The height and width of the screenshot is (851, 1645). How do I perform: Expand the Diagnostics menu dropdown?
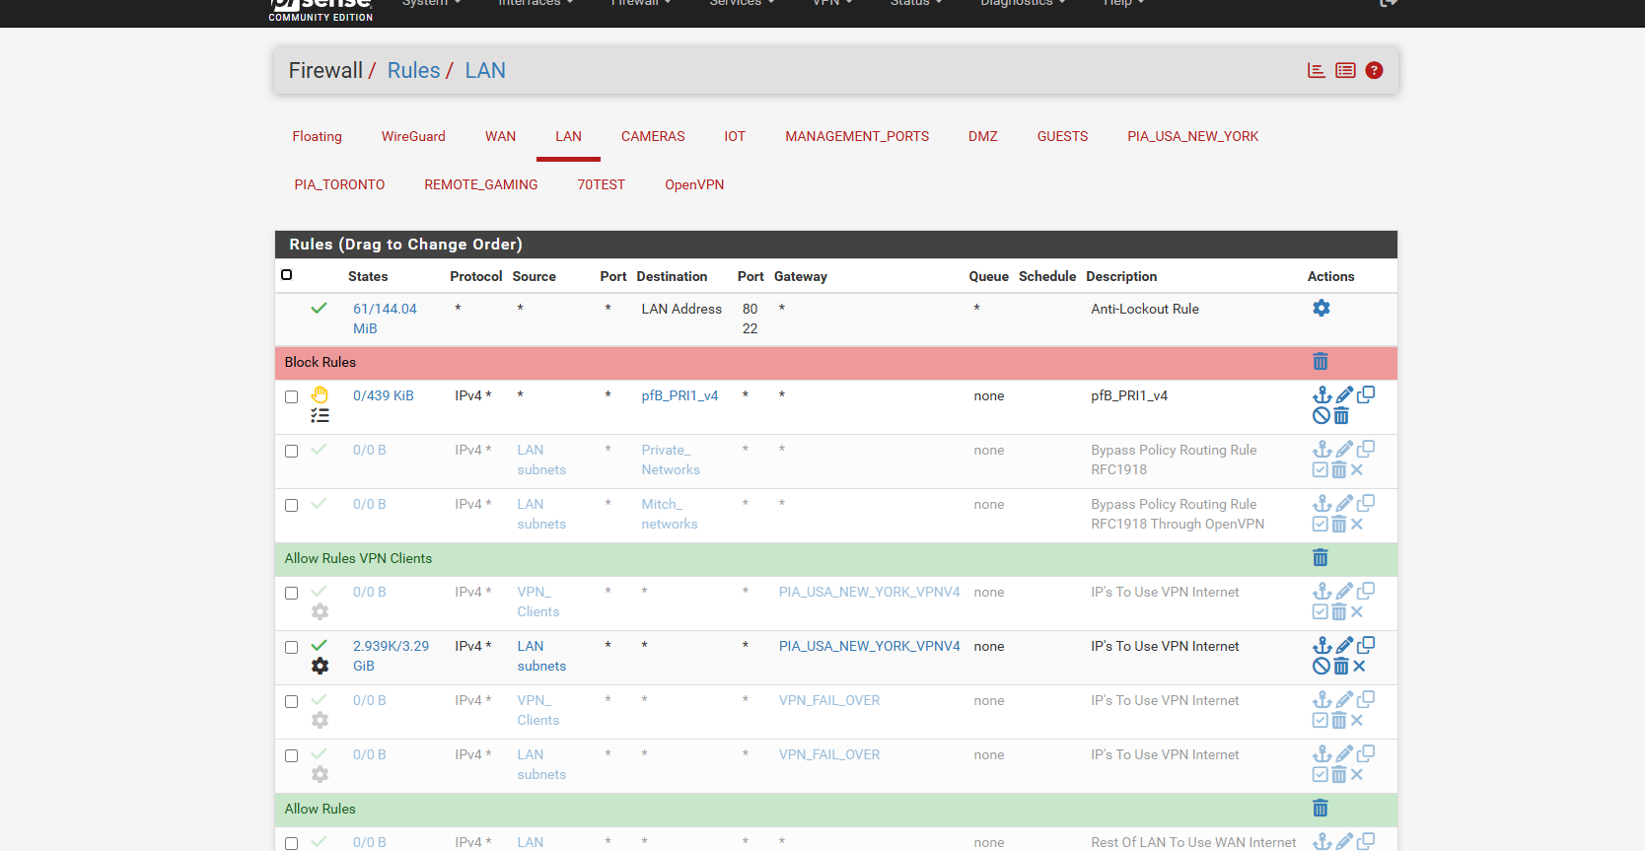point(1023,3)
